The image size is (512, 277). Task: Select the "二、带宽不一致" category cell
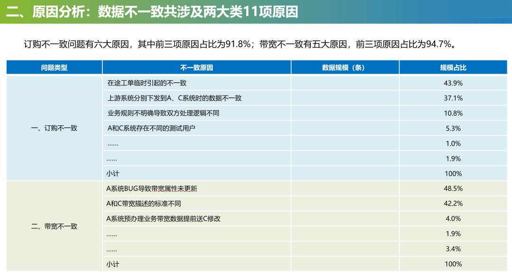coord(54,226)
